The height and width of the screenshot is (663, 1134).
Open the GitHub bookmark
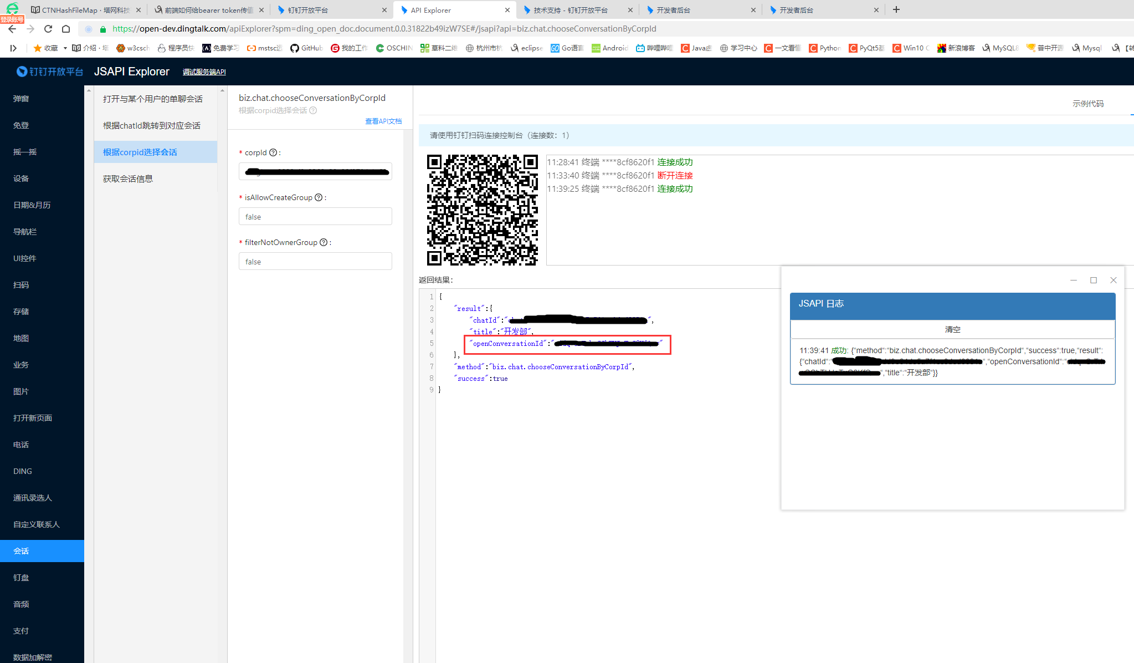coord(307,48)
